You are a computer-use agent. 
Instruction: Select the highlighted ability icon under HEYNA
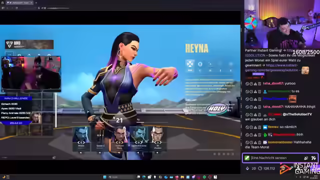(190, 65)
